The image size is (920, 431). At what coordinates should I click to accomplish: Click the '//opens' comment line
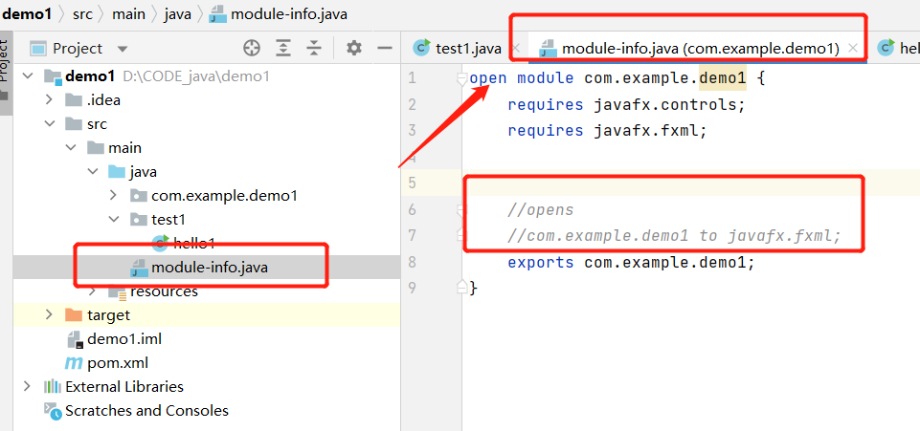coord(540,209)
